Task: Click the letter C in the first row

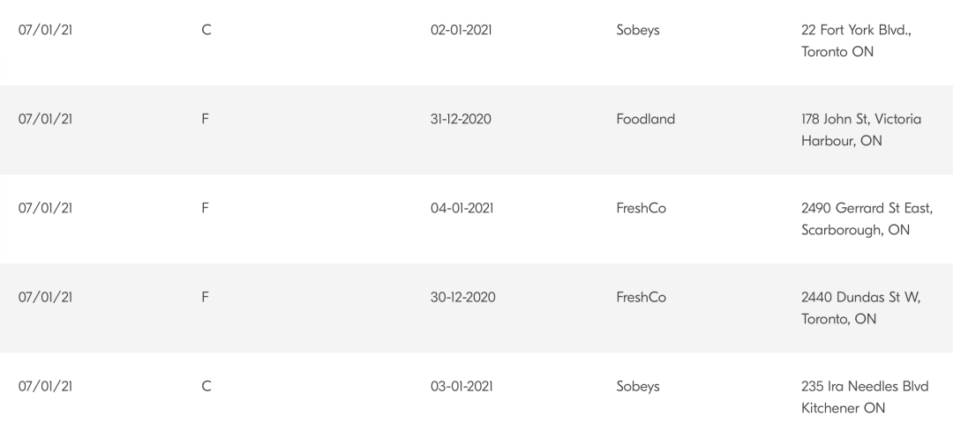Action: pos(206,30)
